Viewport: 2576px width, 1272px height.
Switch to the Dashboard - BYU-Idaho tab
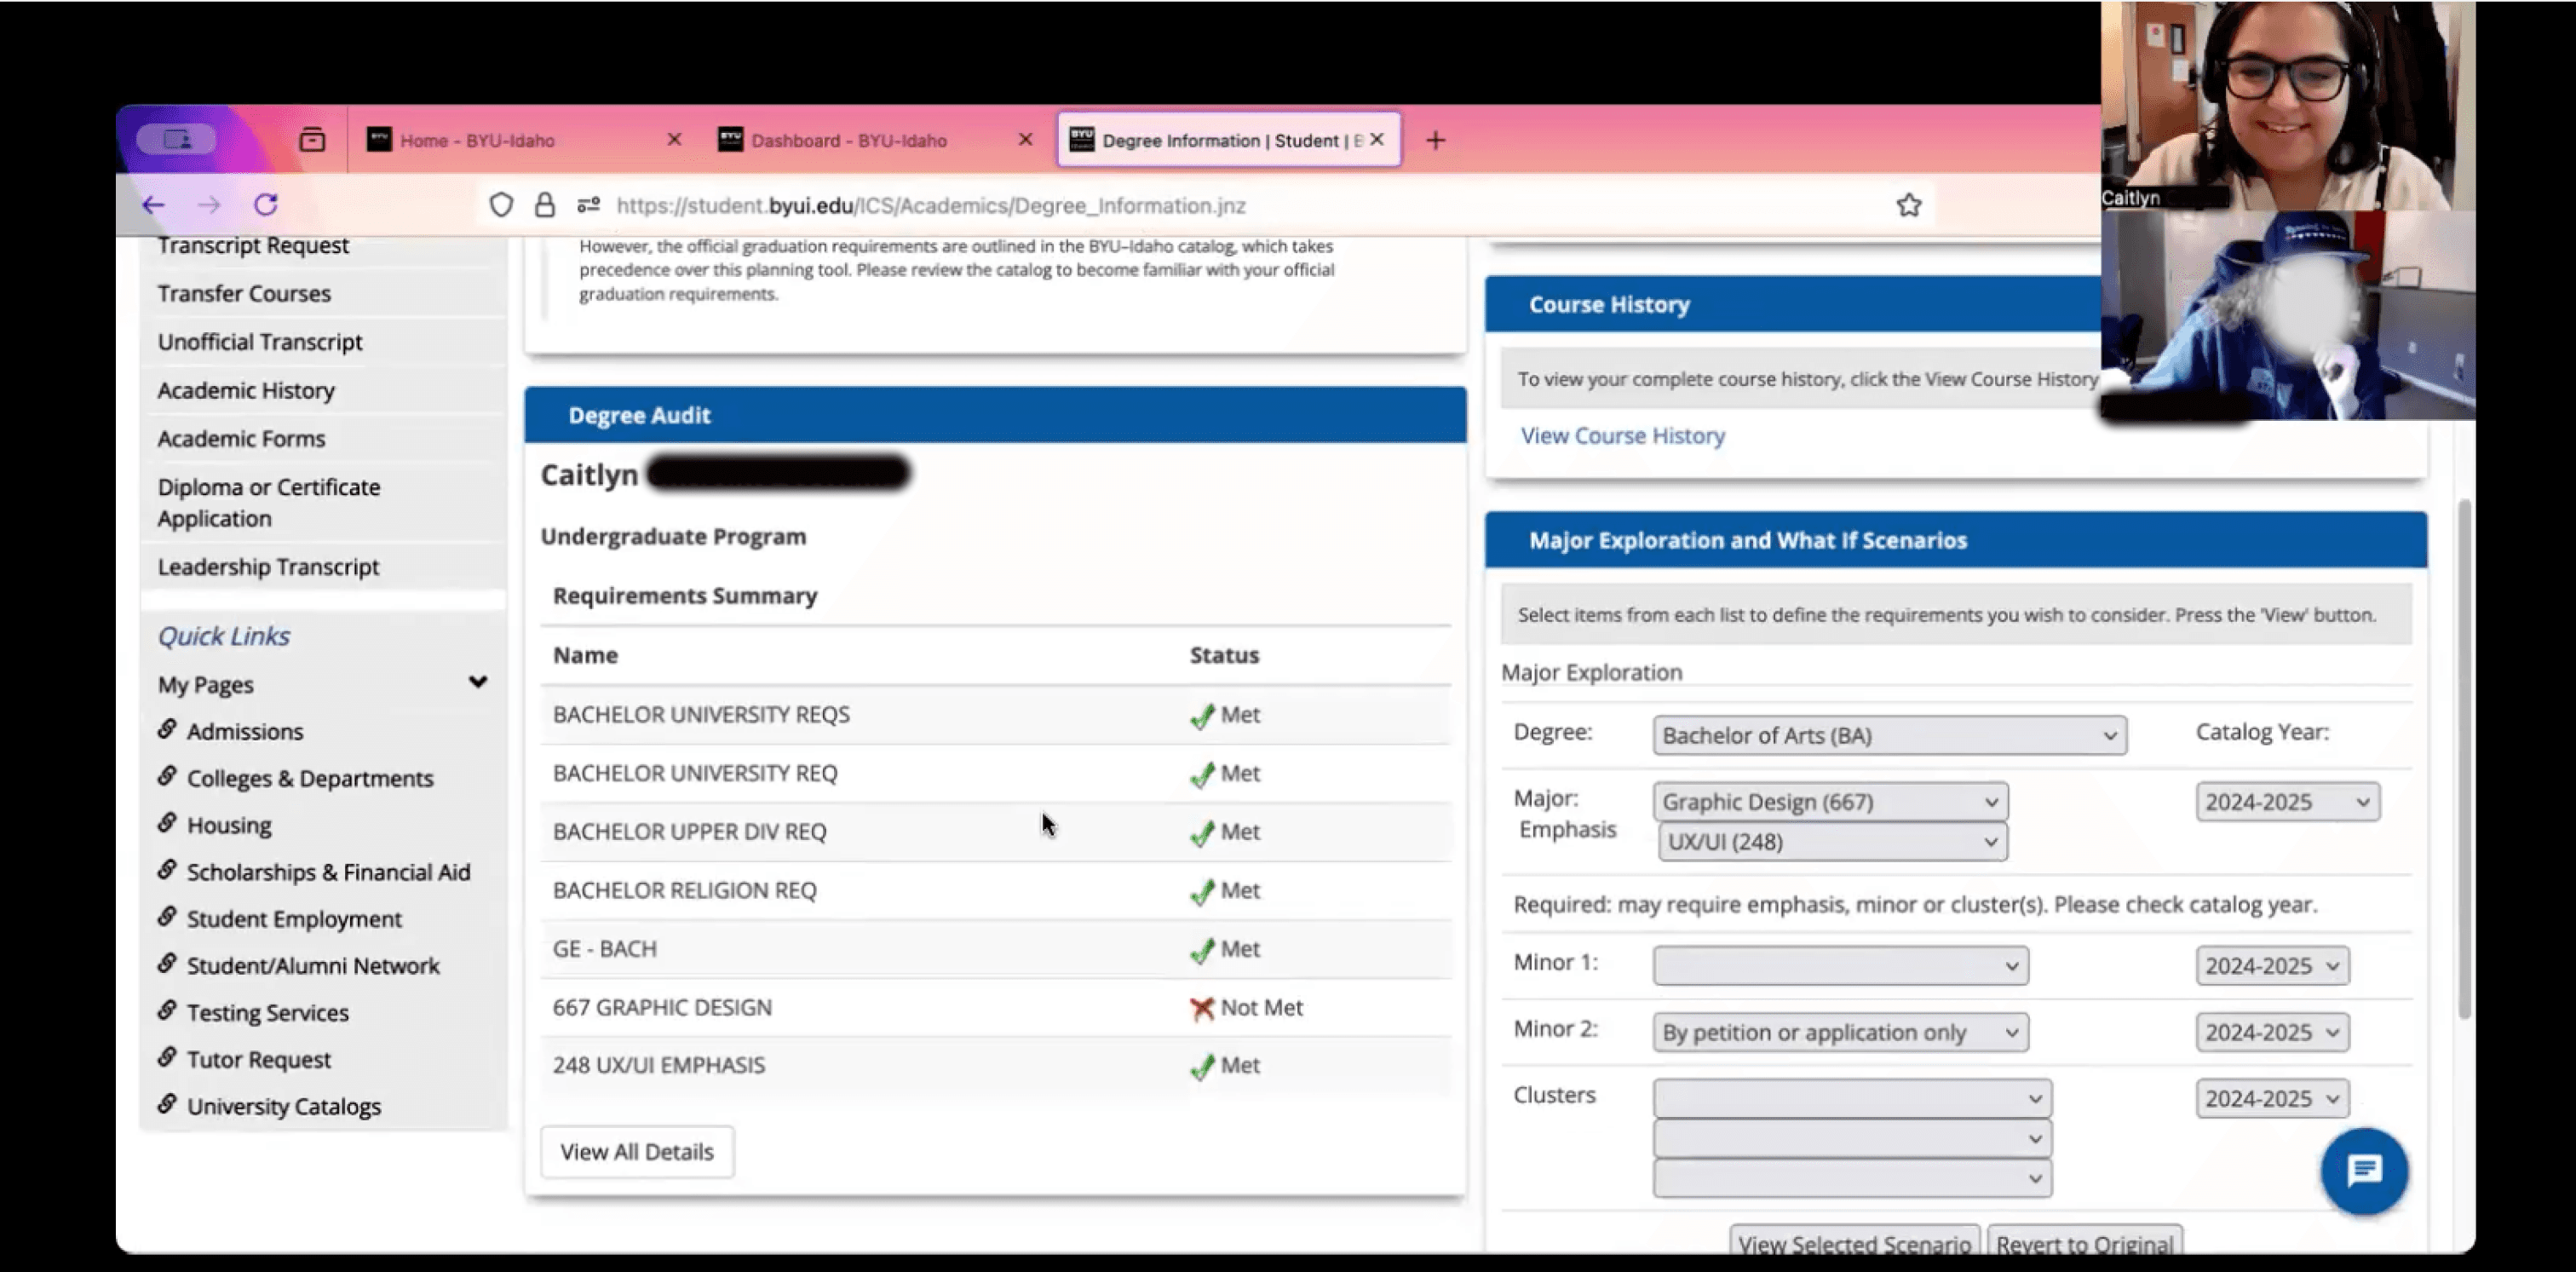click(848, 140)
